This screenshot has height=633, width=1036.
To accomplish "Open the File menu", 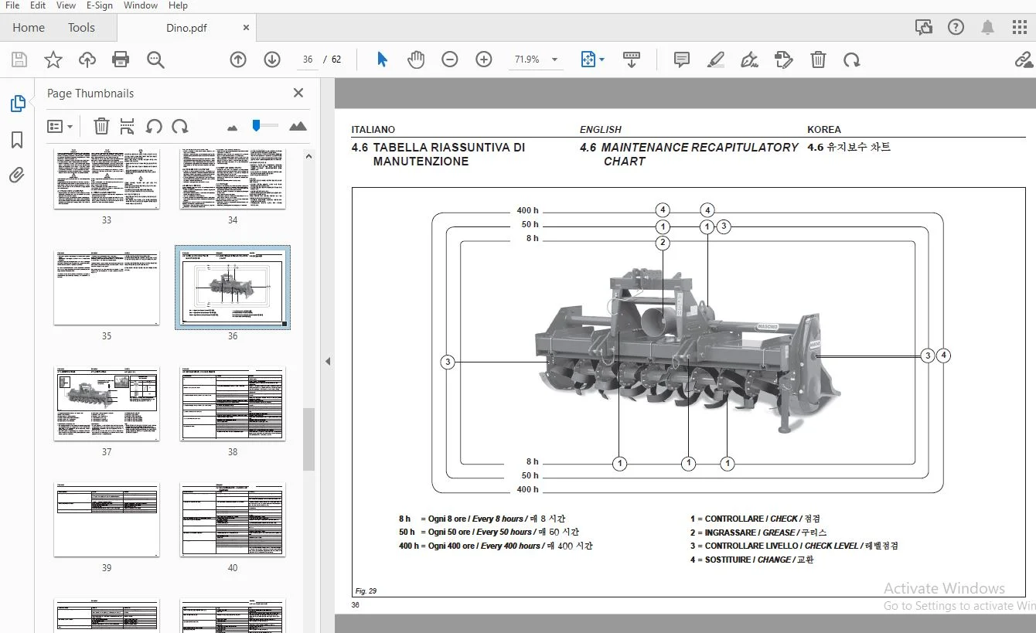I will (12, 5).
